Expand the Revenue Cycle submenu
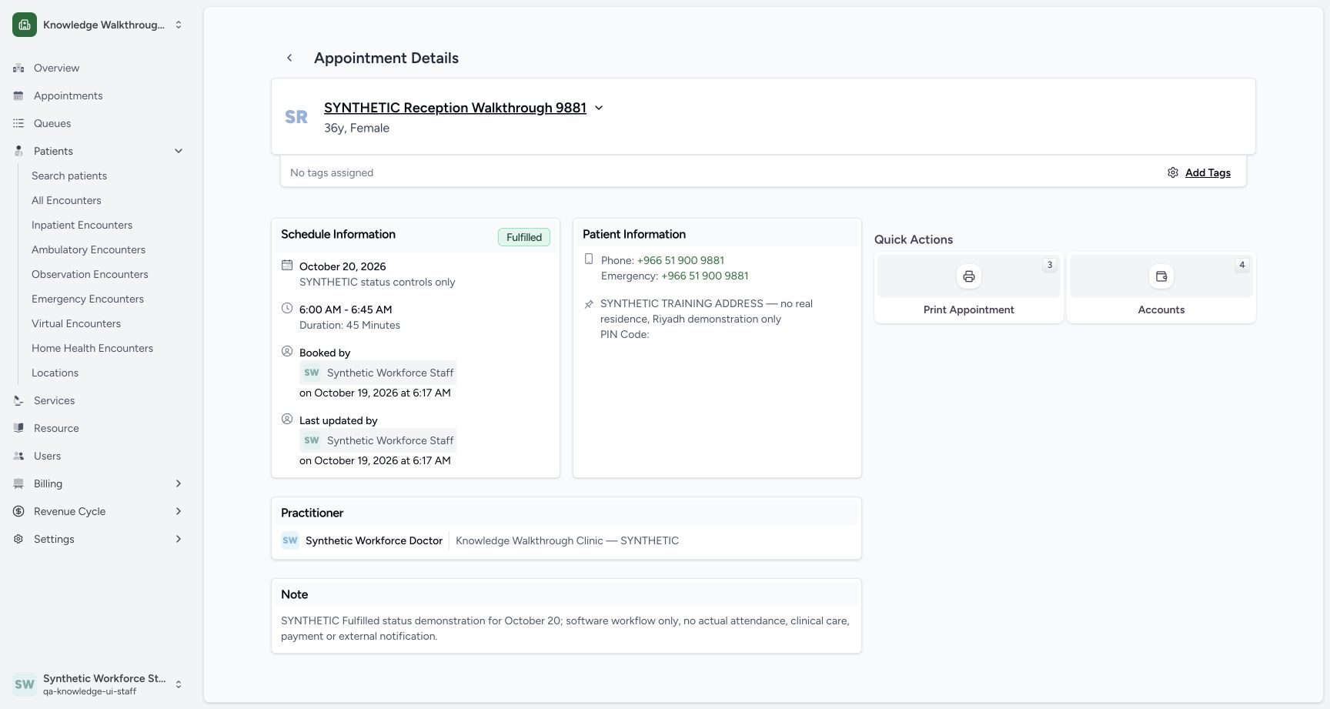The image size is (1330, 709). [179, 511]
